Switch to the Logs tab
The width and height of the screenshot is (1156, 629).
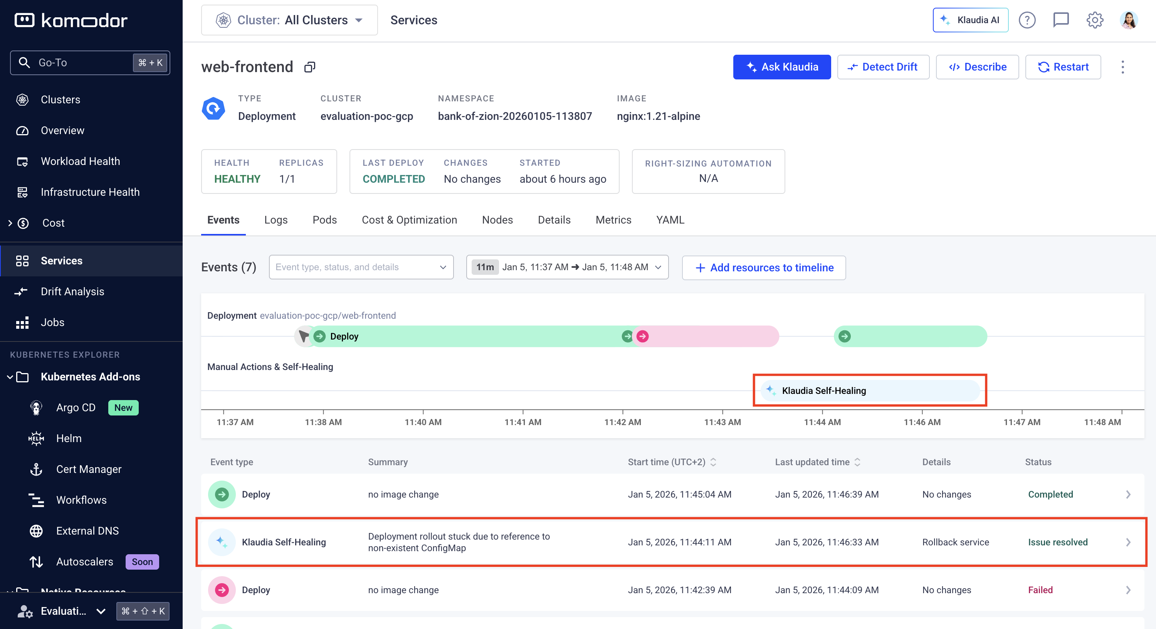coord(276,220)
